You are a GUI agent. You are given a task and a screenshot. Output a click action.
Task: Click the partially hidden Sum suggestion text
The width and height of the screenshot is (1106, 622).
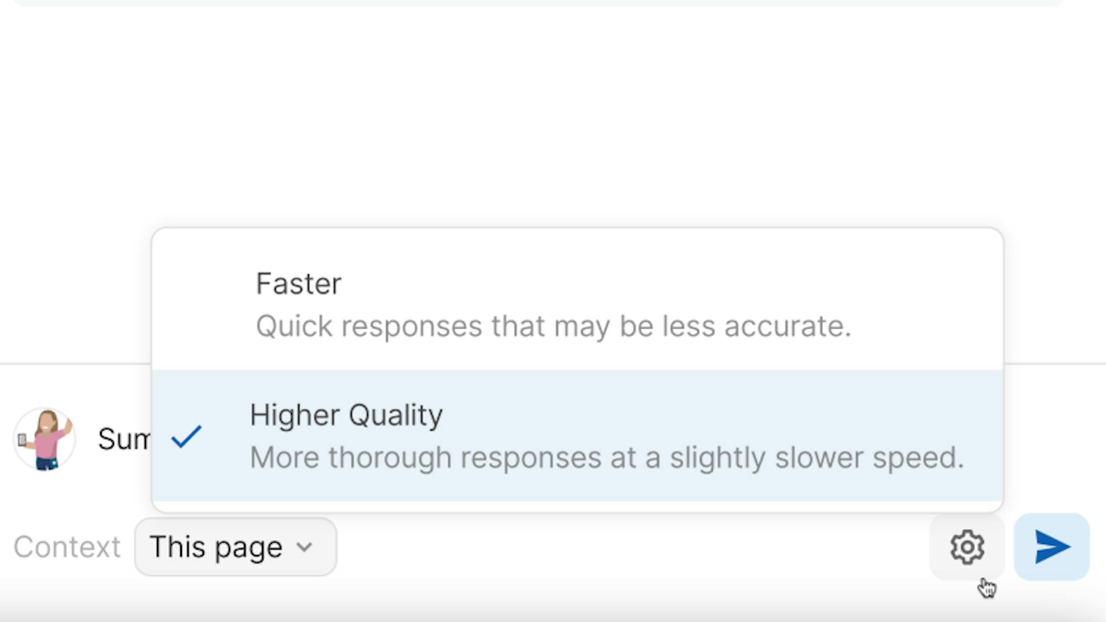click(x=124, y=440)
